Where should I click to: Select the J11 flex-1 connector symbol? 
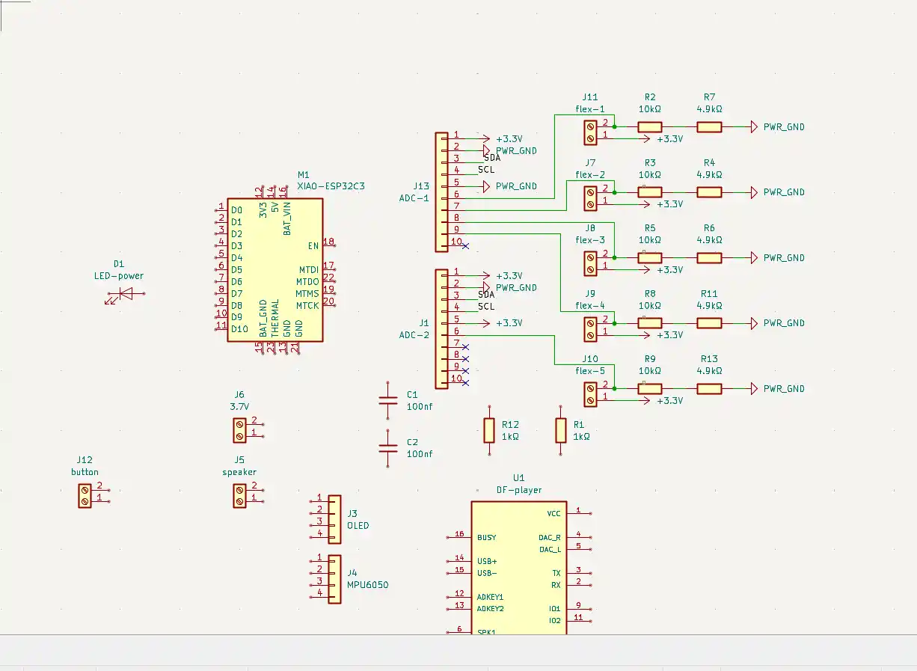coord(590,132)
